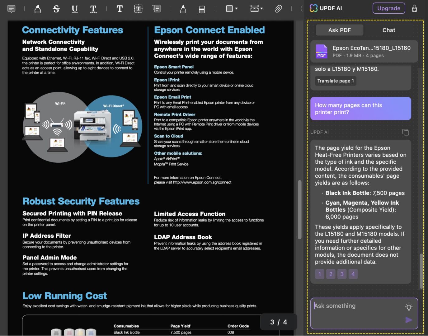428x336 pixels.
Task: Click the 'Panel Admin Mode' heading
Action: click(49, 258)
